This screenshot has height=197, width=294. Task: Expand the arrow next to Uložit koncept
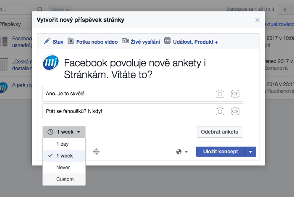tap(251, 152)
